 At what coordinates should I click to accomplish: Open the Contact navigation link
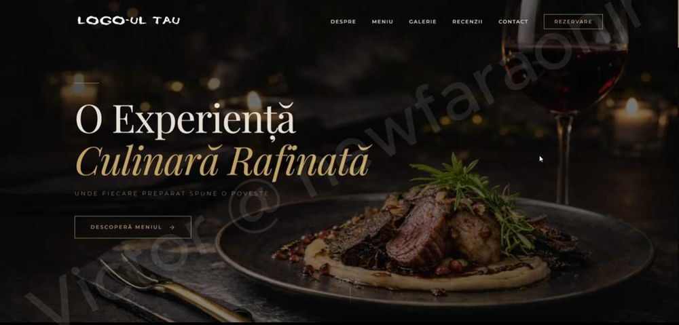[513, 22]
